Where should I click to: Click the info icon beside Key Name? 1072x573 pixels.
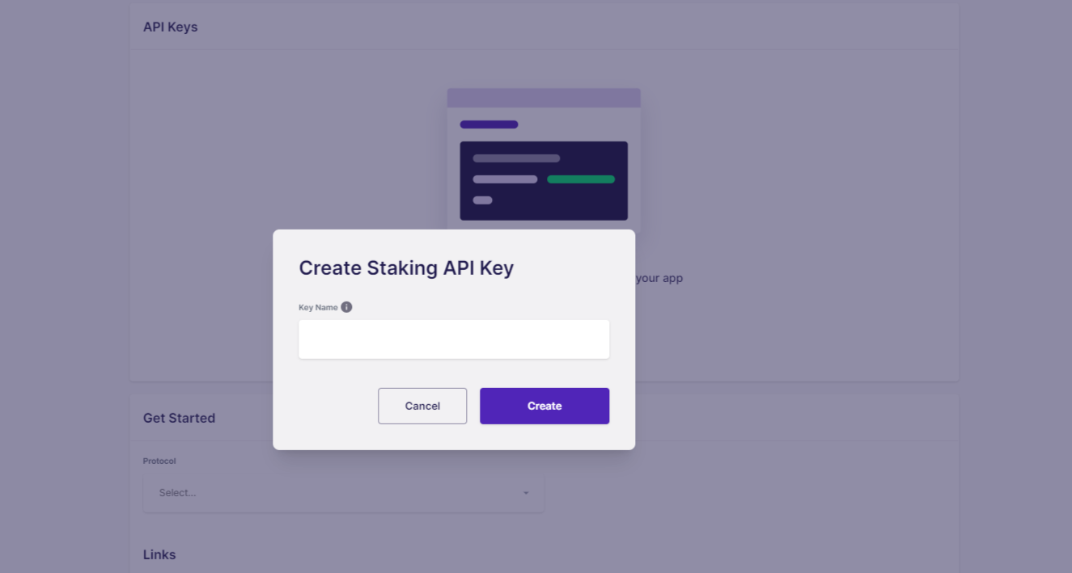tap(346, 307)
